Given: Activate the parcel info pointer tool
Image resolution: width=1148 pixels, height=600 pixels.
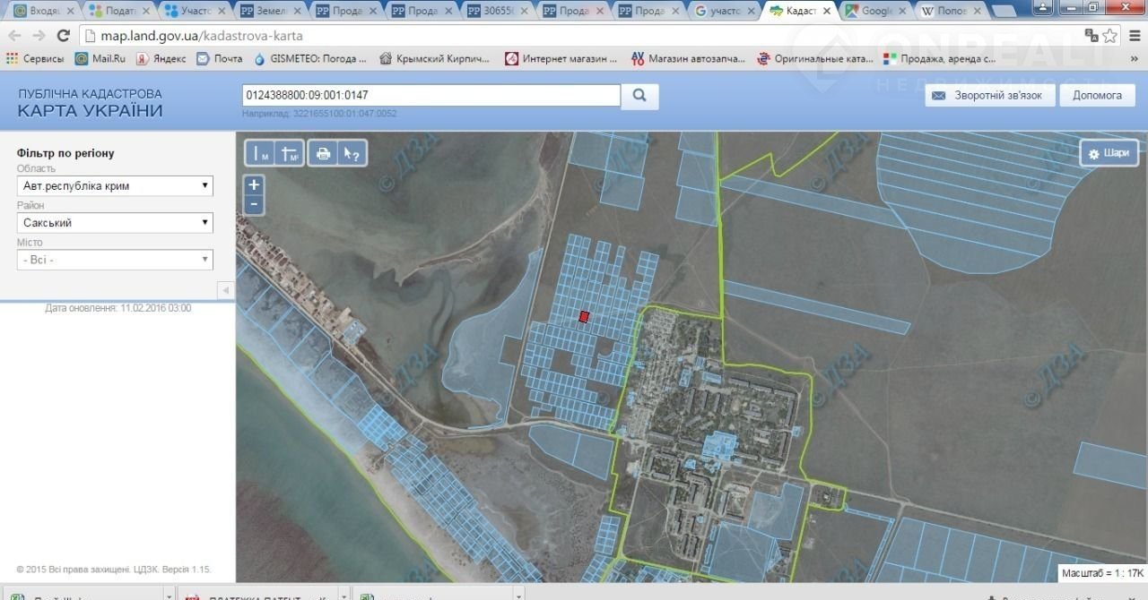Looking at the screenshot, I should [352, 154].
